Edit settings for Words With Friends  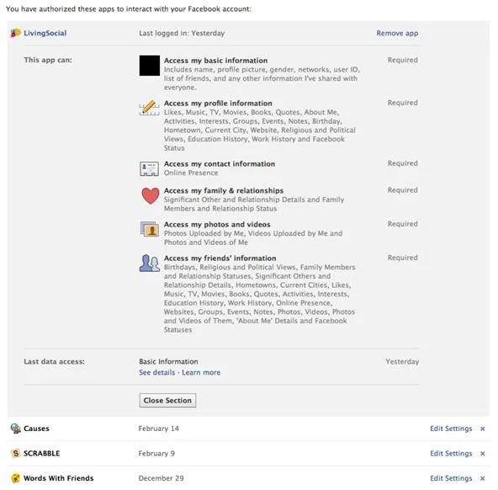[451, 478]
